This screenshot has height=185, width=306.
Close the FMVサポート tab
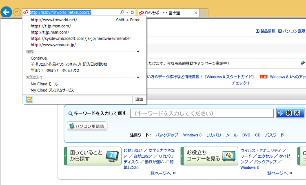(x=196, y=13)
